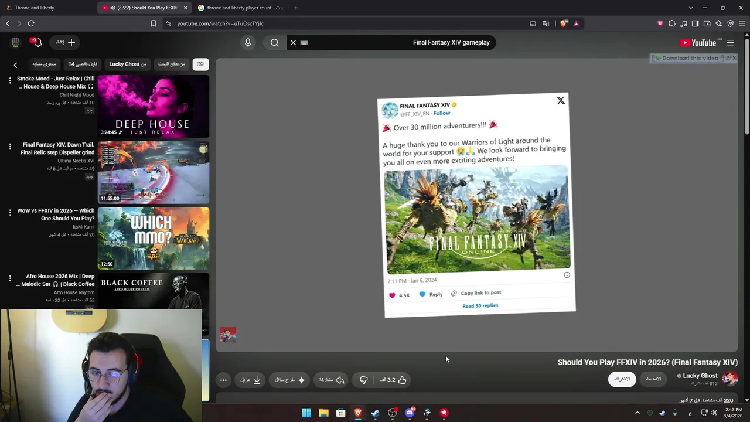Open the Windows Start menu
This screenshot has width=750, height=422.
click(x=306, y=413)
